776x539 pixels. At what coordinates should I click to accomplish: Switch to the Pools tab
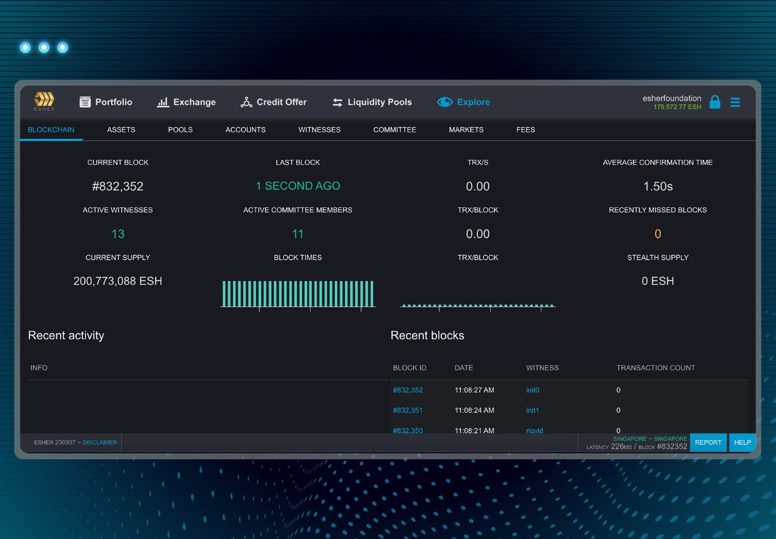pos(180,129)
